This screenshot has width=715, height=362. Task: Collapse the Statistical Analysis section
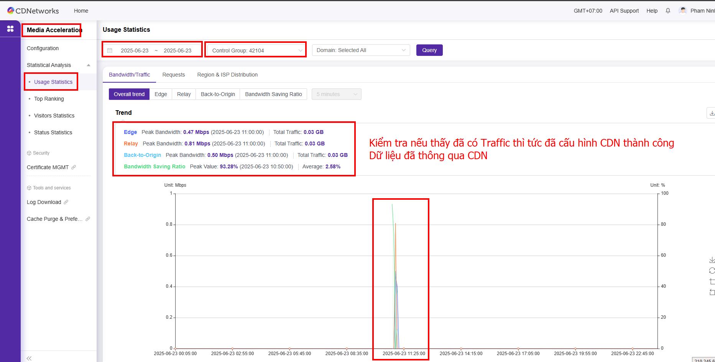pyautogui.click(x=89, y=65)
